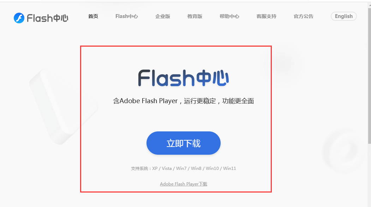Click the large Flash中心 hero logo
Viewport: 371px width, 207px height.
pos(183,78)
